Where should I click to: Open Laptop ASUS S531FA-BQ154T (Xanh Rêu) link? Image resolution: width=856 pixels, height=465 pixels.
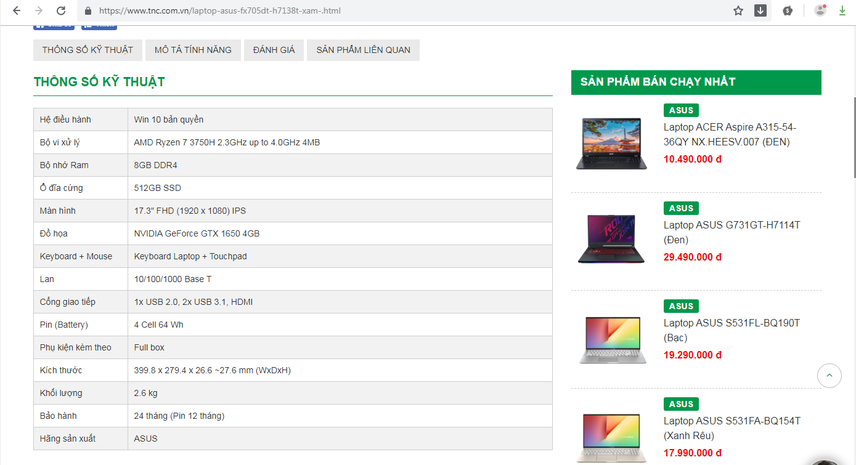click(732, 428)
